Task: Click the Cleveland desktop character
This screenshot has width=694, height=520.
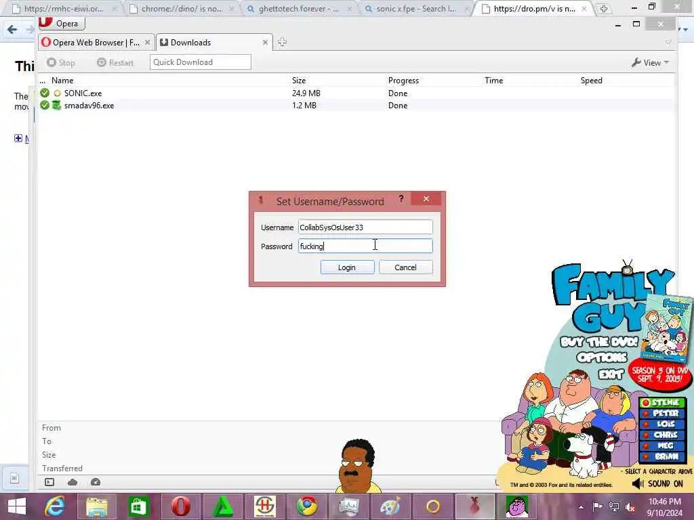Action: [358, 466]
